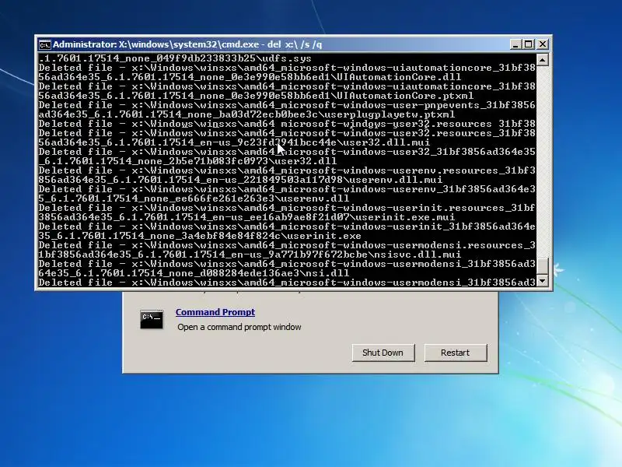The height and width of the screenshot is (467, 622).
Task: Close the Administrator cmd.exe window
Action: (x=542, y=44)
